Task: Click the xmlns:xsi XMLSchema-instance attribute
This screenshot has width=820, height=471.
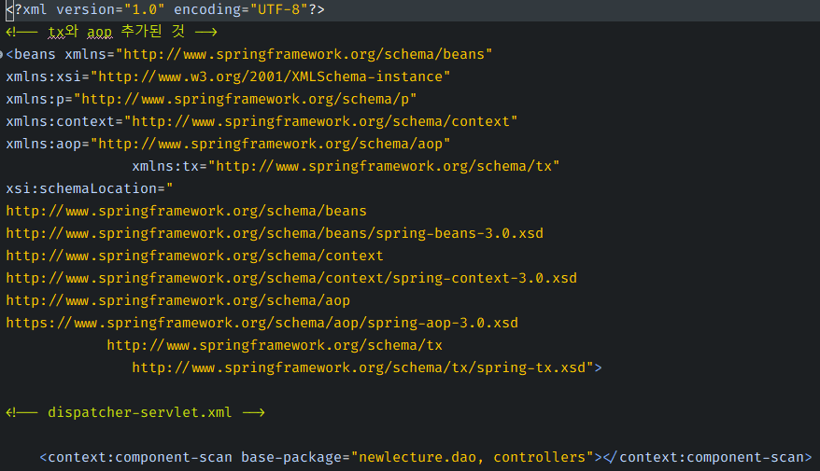Action: 228,76
